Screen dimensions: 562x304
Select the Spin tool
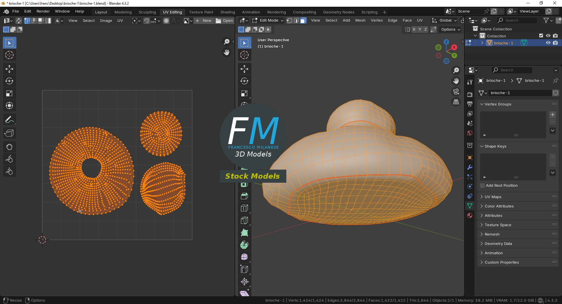pyautogui.click(x=244, y=245)
